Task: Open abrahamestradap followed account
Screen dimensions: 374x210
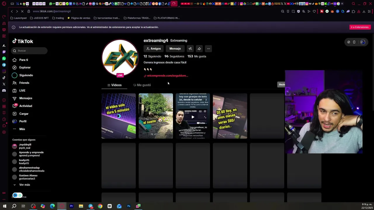Action: 29,169
